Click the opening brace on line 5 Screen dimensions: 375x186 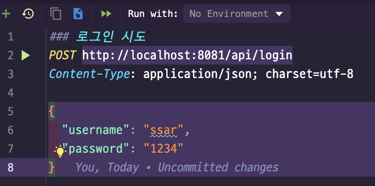coord(51,111)
